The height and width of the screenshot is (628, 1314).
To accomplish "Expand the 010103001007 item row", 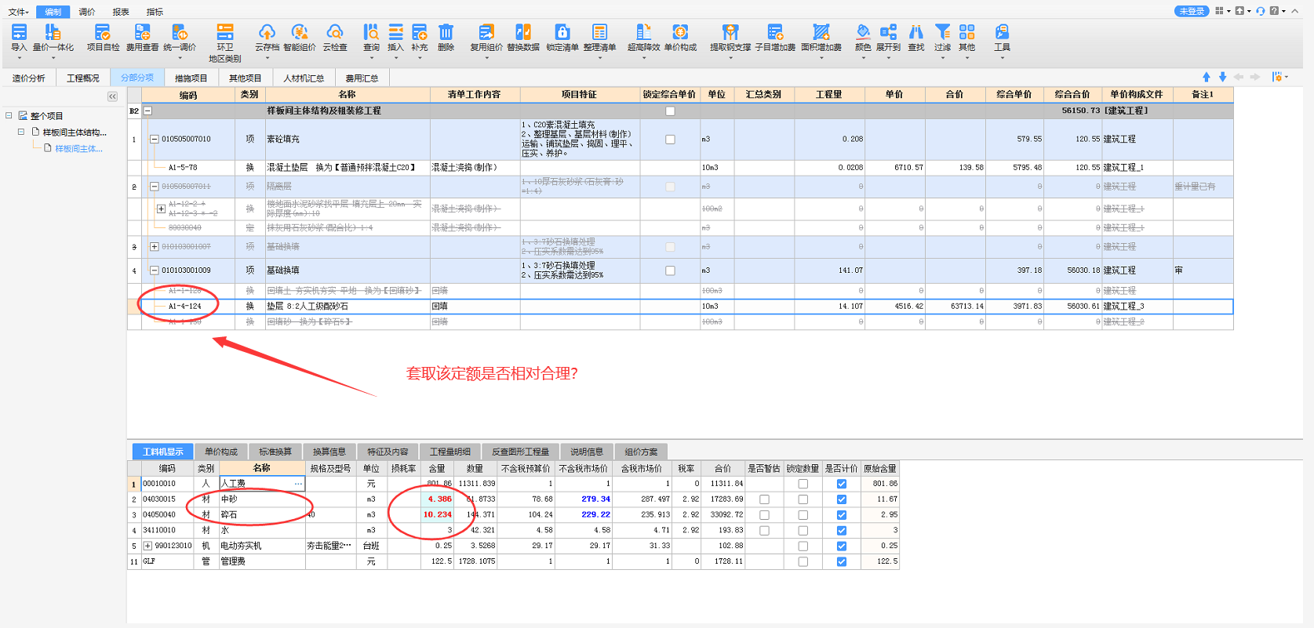I will 155,247.
